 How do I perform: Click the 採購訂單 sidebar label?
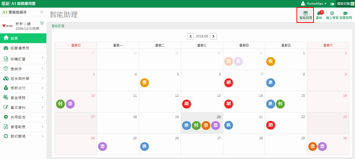pos(18,59)
